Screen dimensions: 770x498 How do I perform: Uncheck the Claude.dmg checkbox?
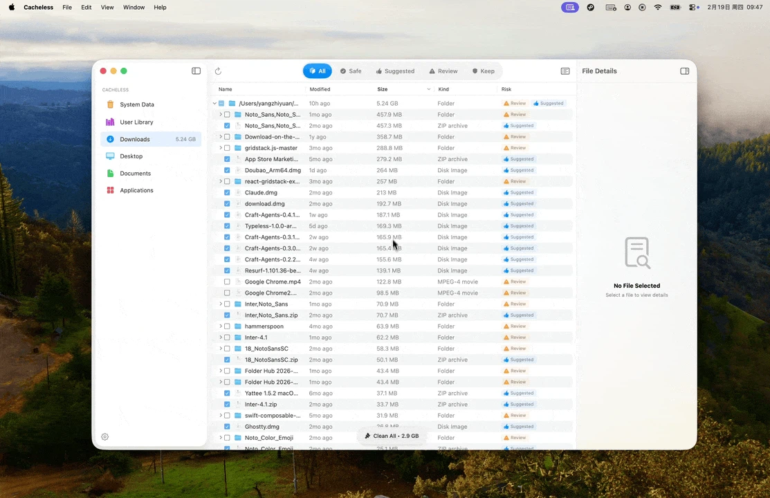[x=227, y=192]
